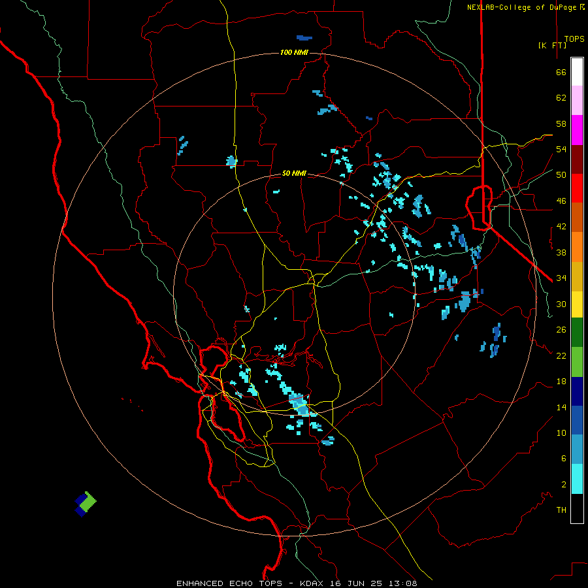This screenshot has width=588, height=588.
Task: Click the legend value 18
Action: [561, 382]
